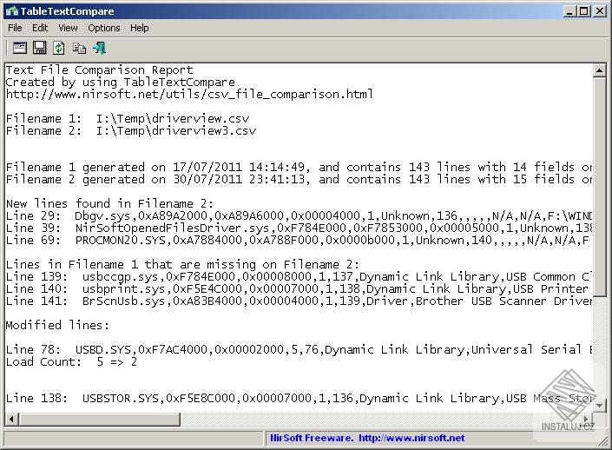
Task: Click the Line 69 PROCMON20.SYS row
Action: click(299, 240)
